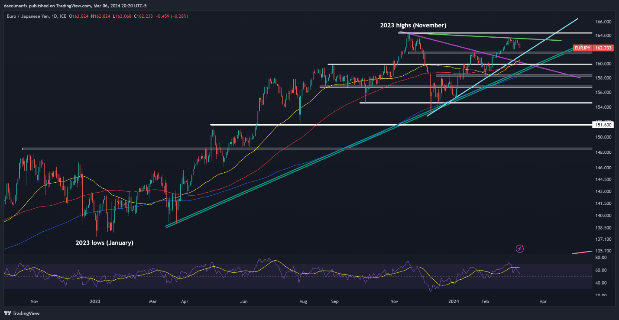Click the Jun label on time axis
The height and width of the screenshot is (320, 619).
tap(244, 301)
